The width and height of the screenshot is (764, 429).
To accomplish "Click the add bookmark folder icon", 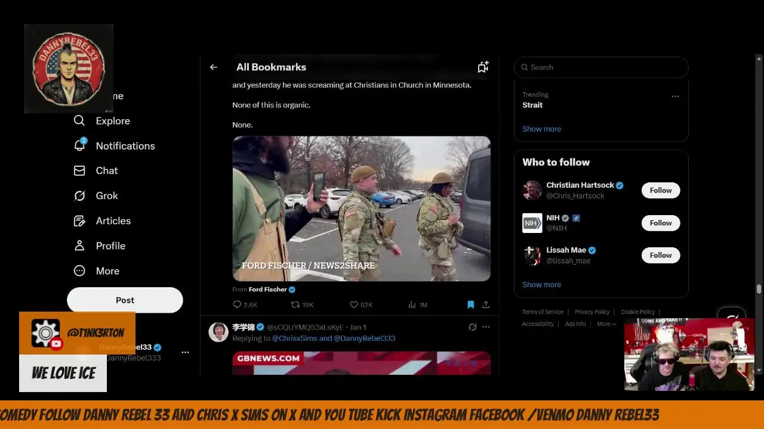I will (483, 67).
